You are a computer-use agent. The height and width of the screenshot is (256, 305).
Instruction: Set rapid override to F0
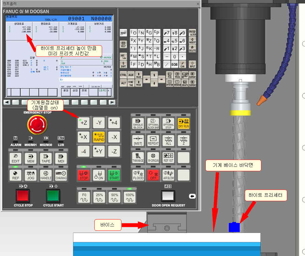pyautogui.click(x=84, y=197)
